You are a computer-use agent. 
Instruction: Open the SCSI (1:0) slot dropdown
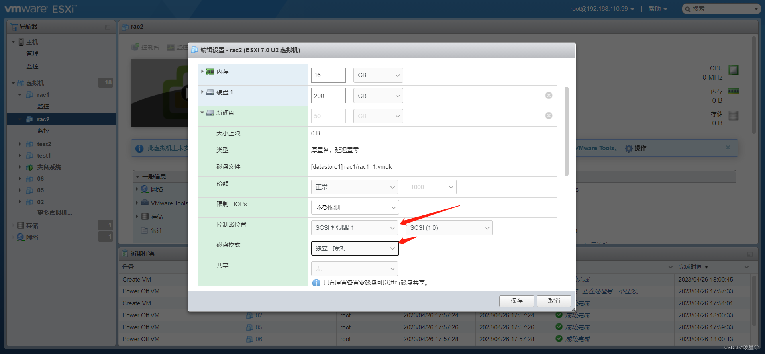[449, 228]
